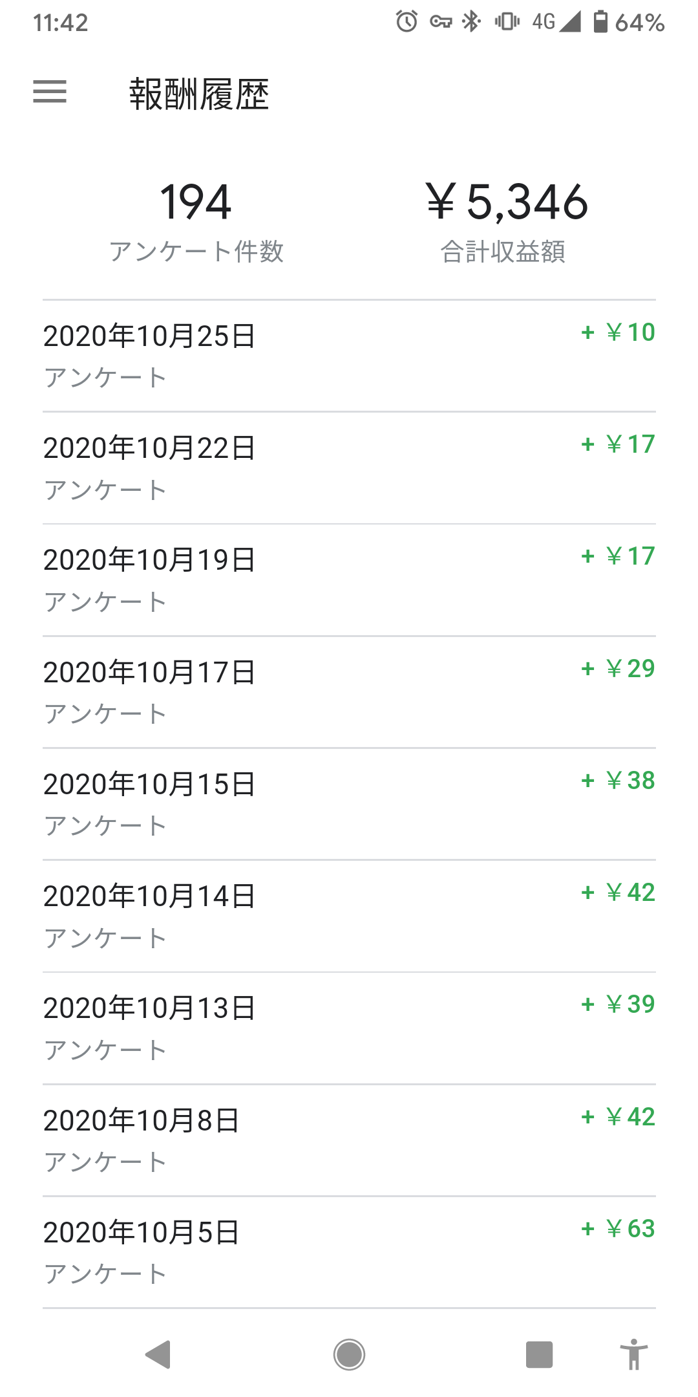Select the 2020年10月19日 survey row
This screenshot has height=1397, width=698.
349,580
